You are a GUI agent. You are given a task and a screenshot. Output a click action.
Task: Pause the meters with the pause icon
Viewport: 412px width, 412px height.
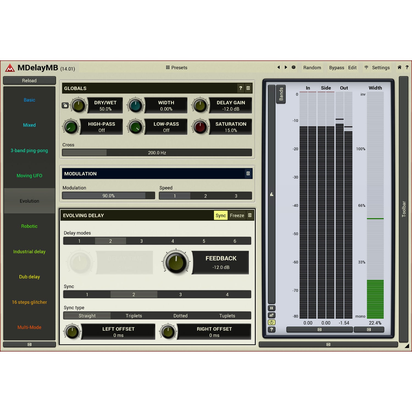pyautogui.click(x=271, y=308)
